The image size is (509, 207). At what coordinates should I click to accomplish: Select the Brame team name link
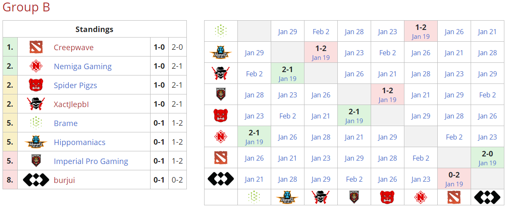pos(65,123)
